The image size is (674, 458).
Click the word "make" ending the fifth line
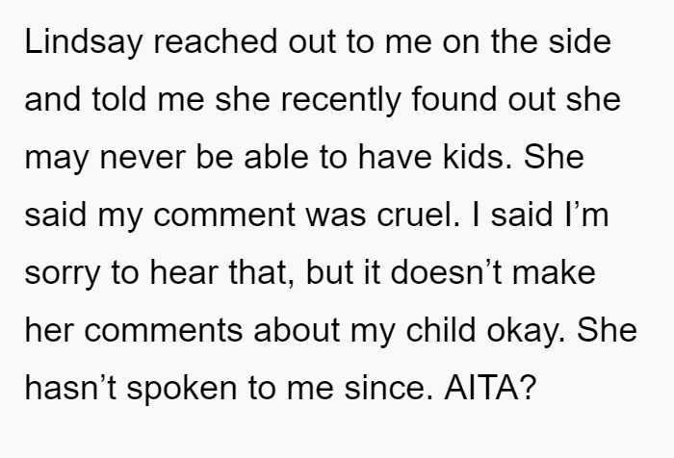click(554, 271)
